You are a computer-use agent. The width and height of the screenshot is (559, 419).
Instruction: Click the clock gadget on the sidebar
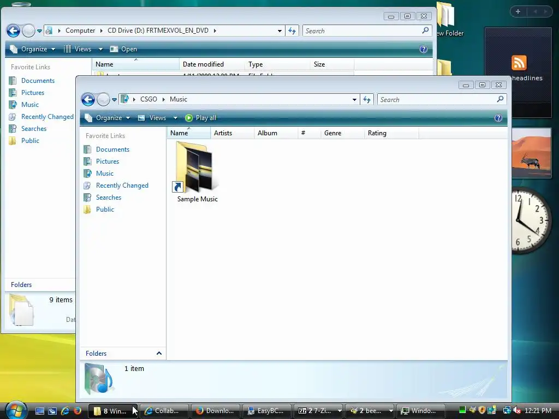[532, 220]
